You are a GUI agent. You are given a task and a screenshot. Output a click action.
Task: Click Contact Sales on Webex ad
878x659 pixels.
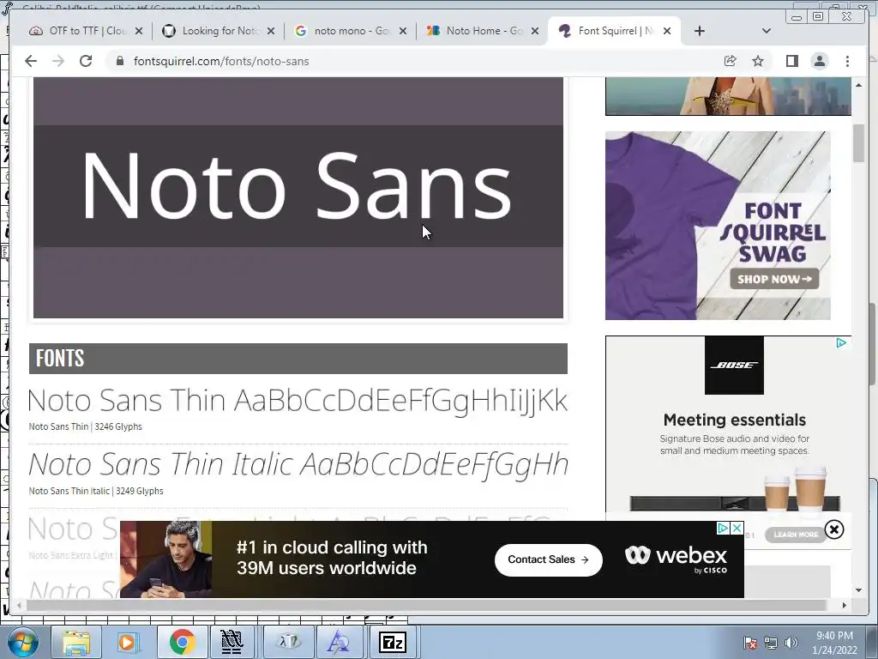(x=548, y=559)
